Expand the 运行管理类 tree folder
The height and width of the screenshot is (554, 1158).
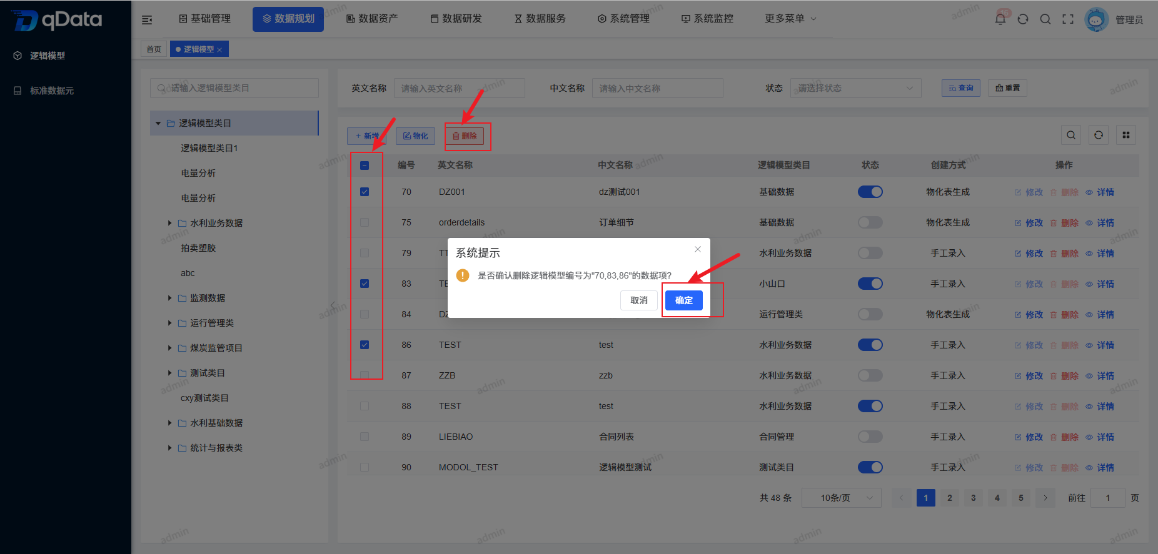pos(169,323)
